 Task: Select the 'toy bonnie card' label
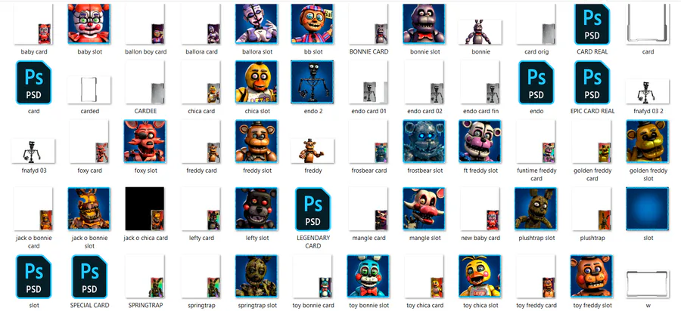coord(313,306)
